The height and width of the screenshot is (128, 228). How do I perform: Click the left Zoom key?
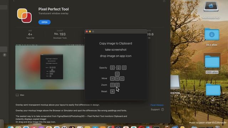[112, 85]
